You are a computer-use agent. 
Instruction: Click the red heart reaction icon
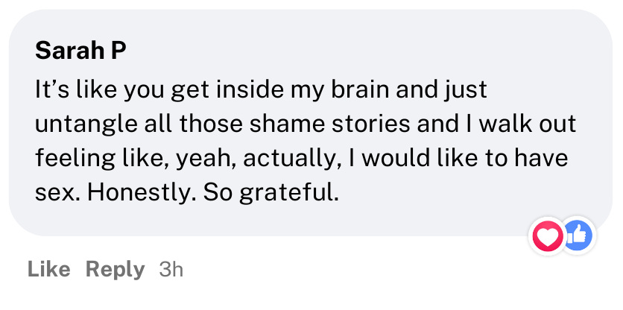point(548,237)
